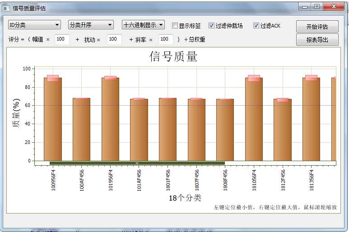Open the ID分类 dropdown
The image size is (349, 232).
(34, 25)
